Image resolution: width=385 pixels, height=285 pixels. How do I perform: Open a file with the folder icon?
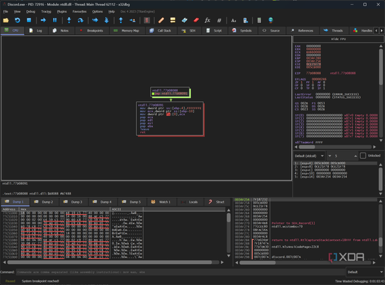[x=5, y=20]
